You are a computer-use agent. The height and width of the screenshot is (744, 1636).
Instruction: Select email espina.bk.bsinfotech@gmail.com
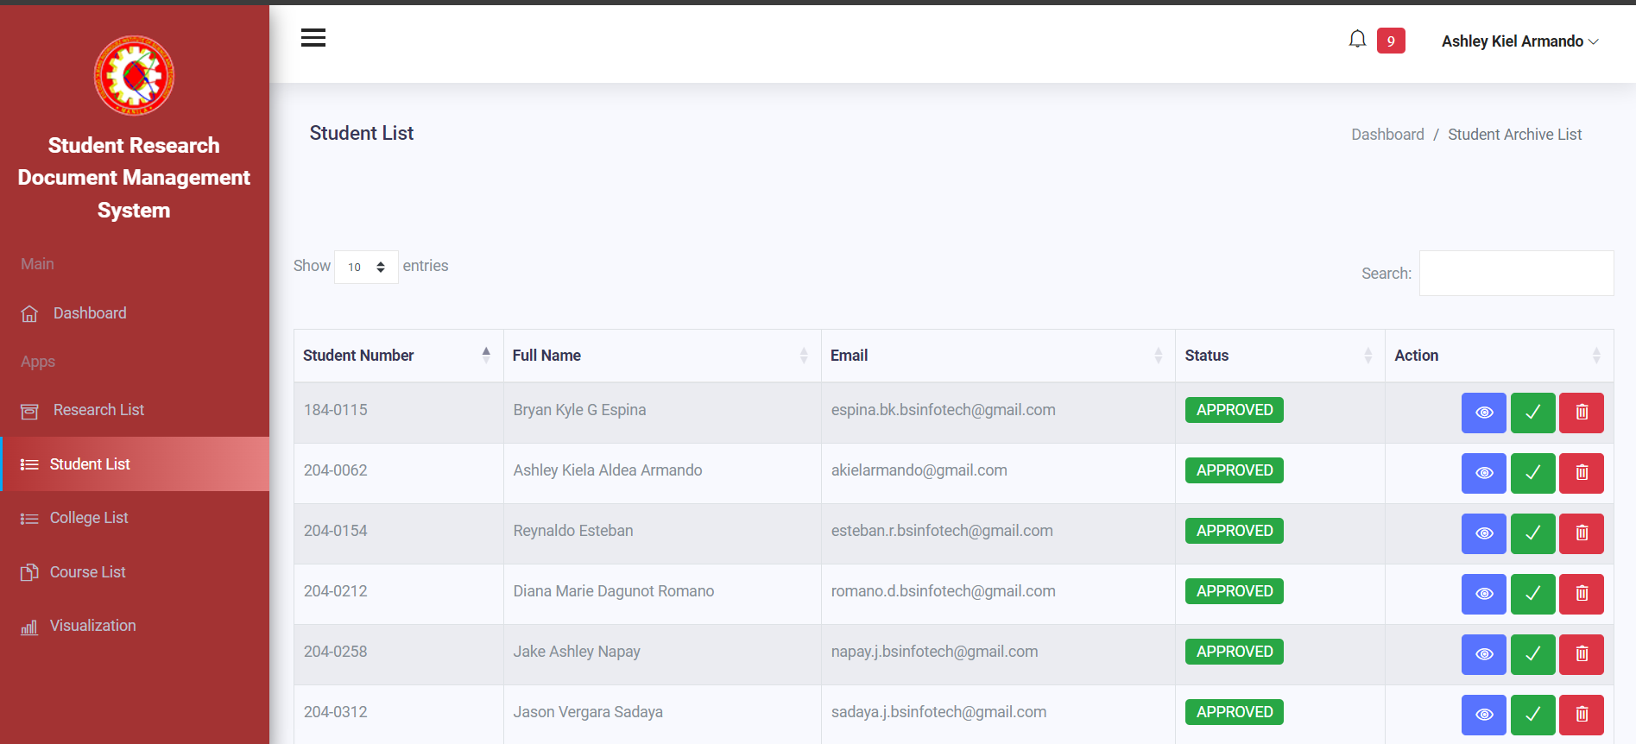943,410
